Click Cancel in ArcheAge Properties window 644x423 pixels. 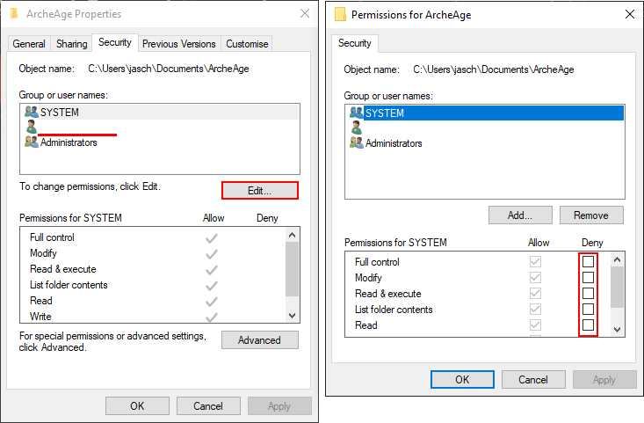(208, 405)
